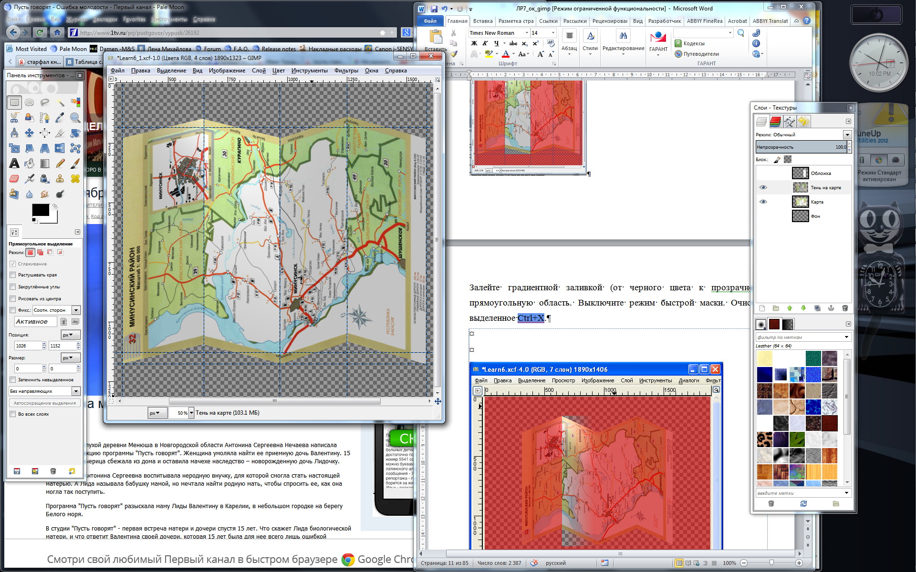This screenshot has height=572, width=916.
Task: Select the Blend gradient tool
Action: tap(45, 163)
